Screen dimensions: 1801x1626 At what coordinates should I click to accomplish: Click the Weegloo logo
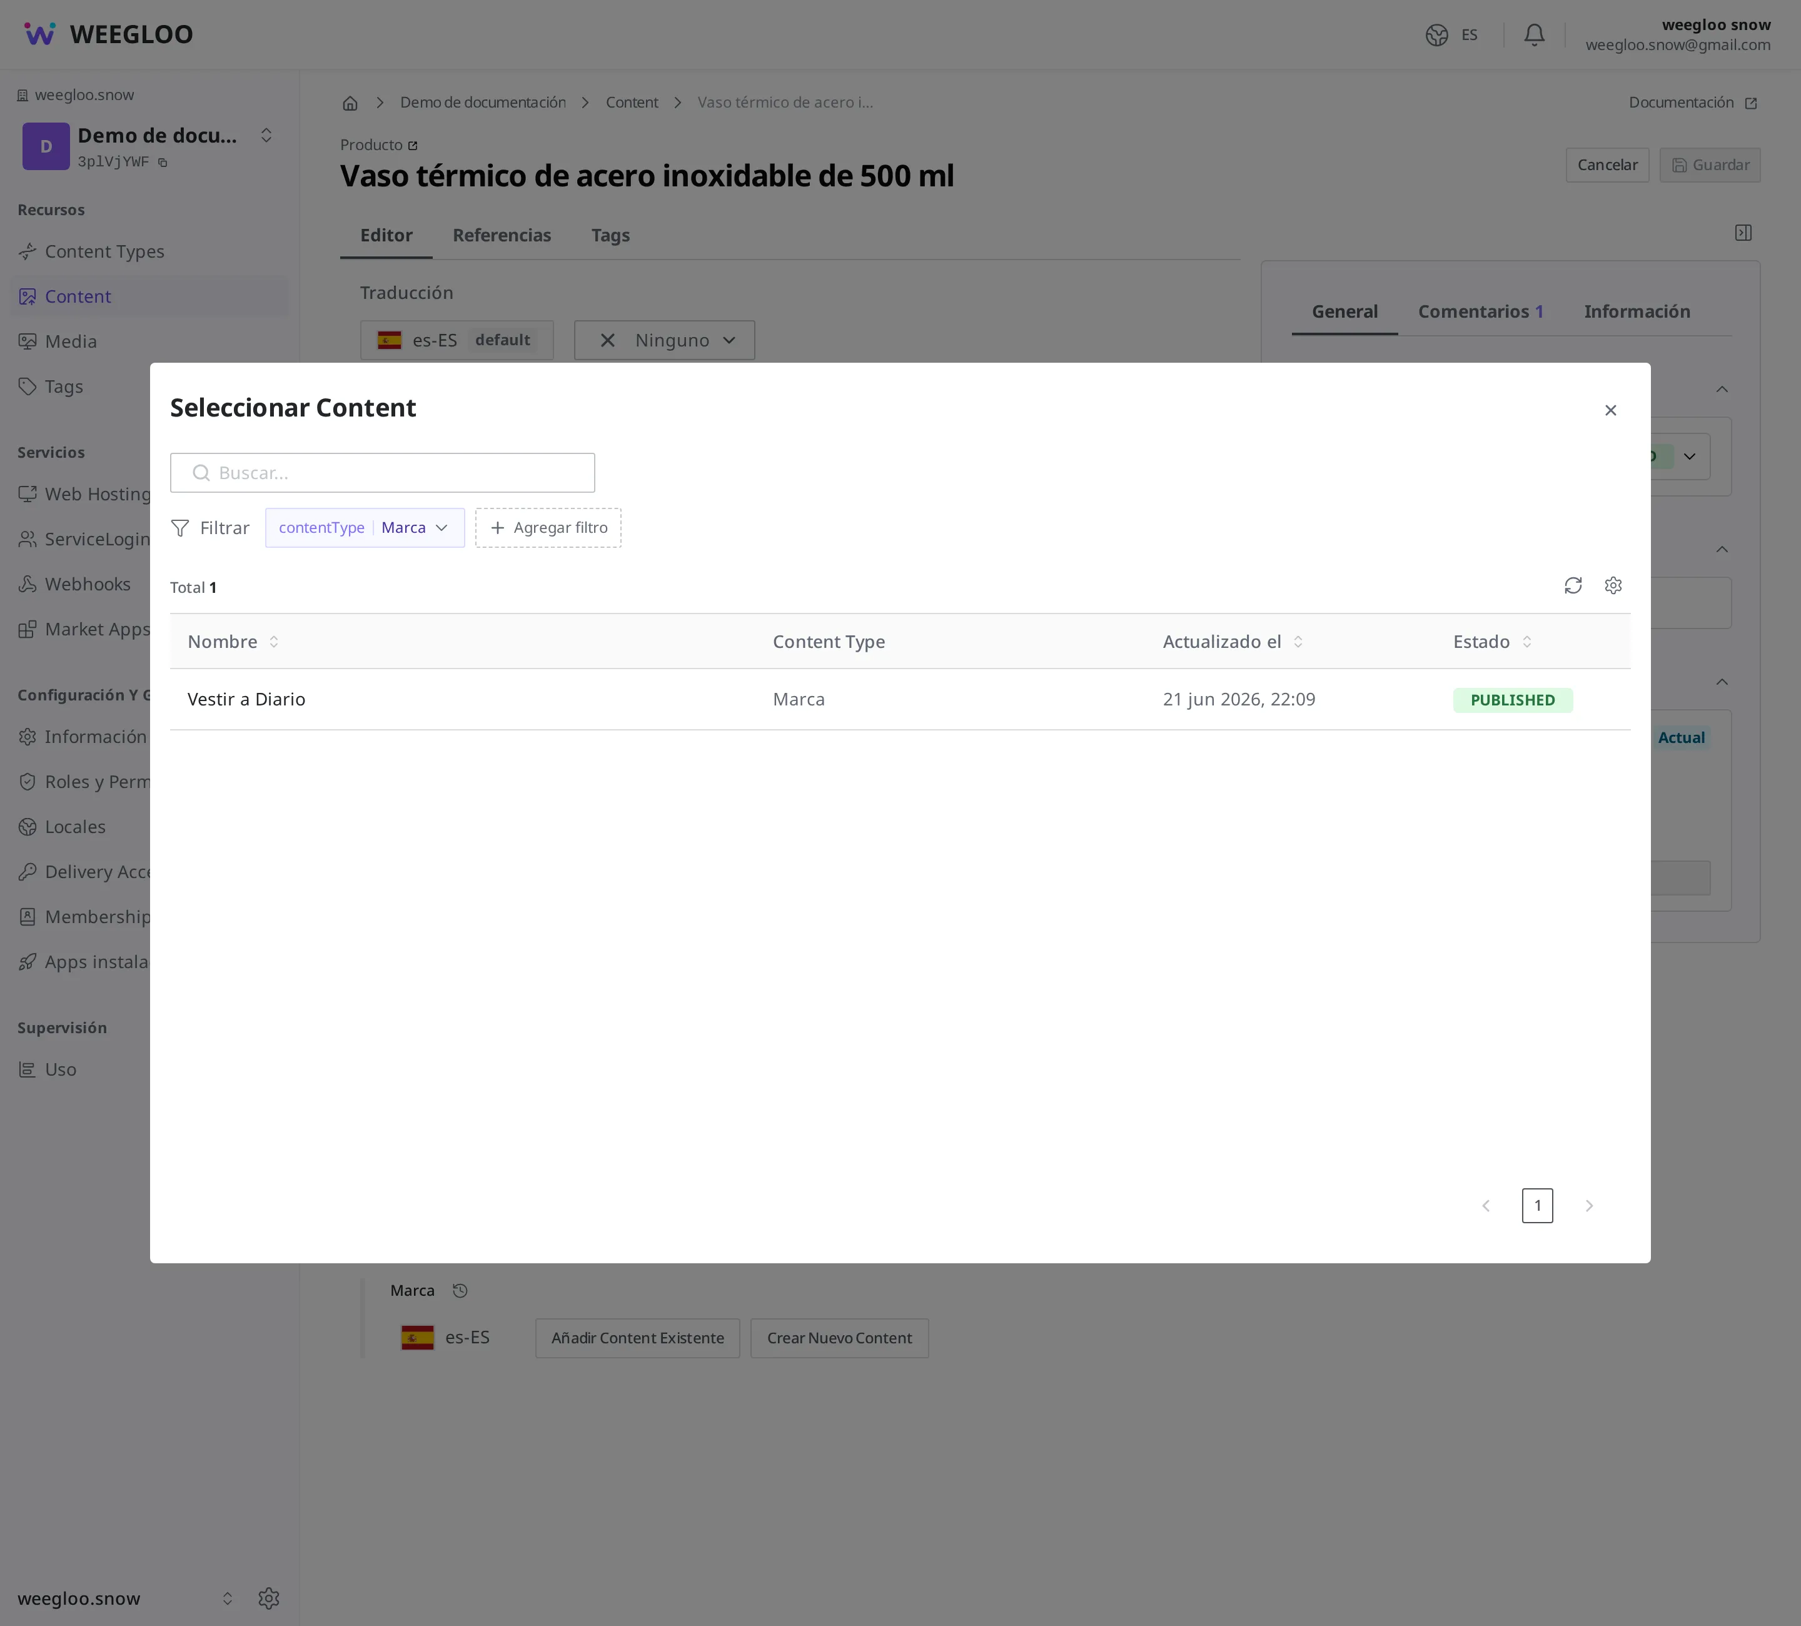pos(108,34)
